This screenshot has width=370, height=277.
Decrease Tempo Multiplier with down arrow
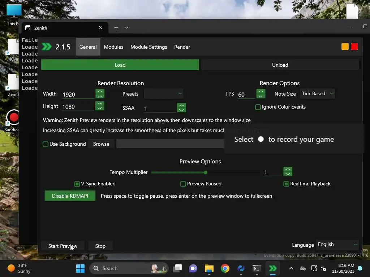pyautogui.click(x=288, y=173)
